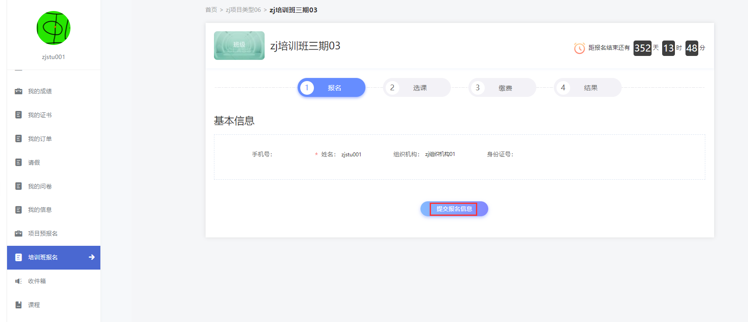
Task: Click the username zjstu001 under avatar
Action: [x=54, y=57]
